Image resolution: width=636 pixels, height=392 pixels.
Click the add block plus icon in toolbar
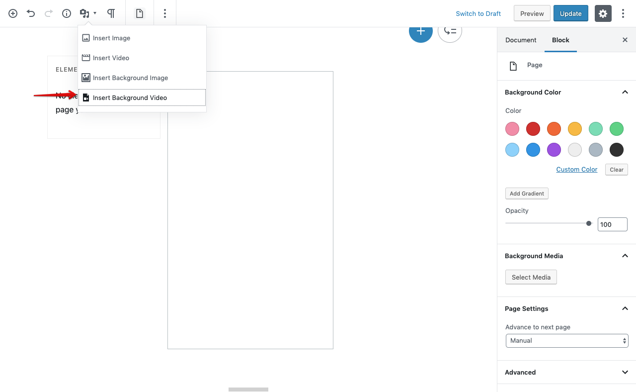point(13,13)
